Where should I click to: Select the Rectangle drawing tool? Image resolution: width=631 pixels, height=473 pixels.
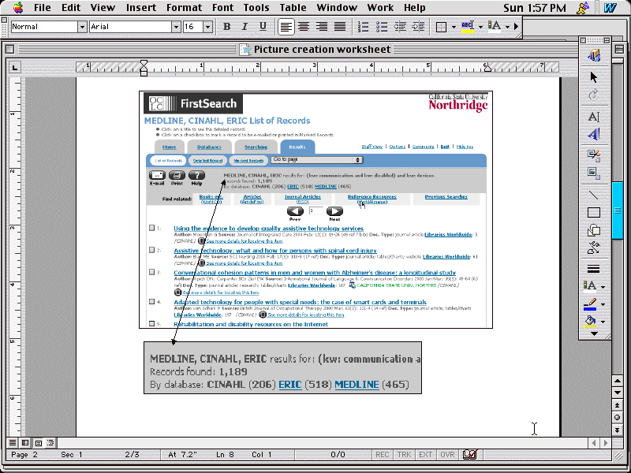[594, 213]
